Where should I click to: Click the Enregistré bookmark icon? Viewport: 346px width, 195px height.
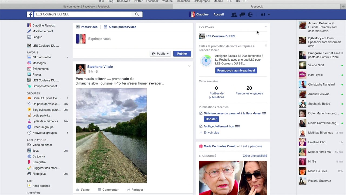tap(29, 162)
